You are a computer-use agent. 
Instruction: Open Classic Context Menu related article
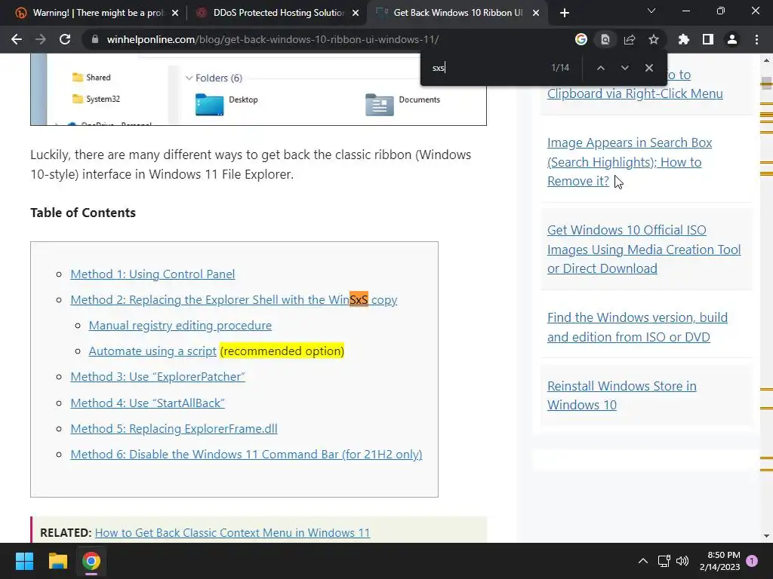[233, 533]
